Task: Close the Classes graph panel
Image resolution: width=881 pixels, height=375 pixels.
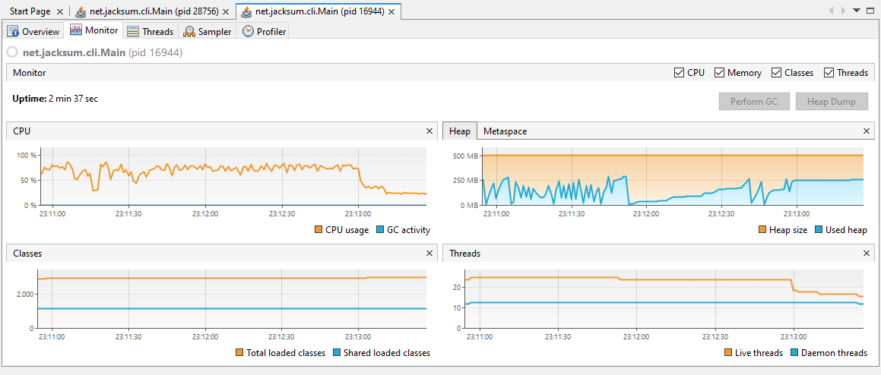Action: pyautogui.click(x=429, y=254)
